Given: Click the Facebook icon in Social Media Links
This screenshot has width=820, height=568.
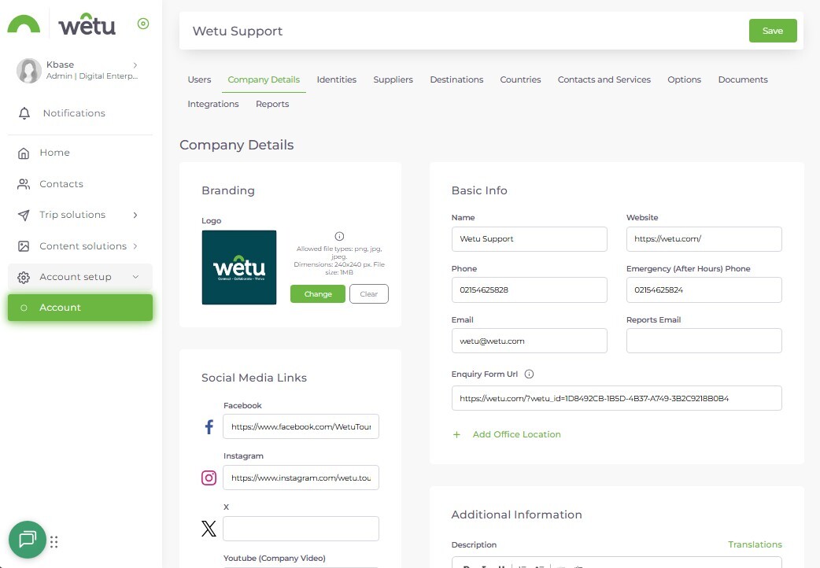Looking at the screenshot, I should pos(209,426).
